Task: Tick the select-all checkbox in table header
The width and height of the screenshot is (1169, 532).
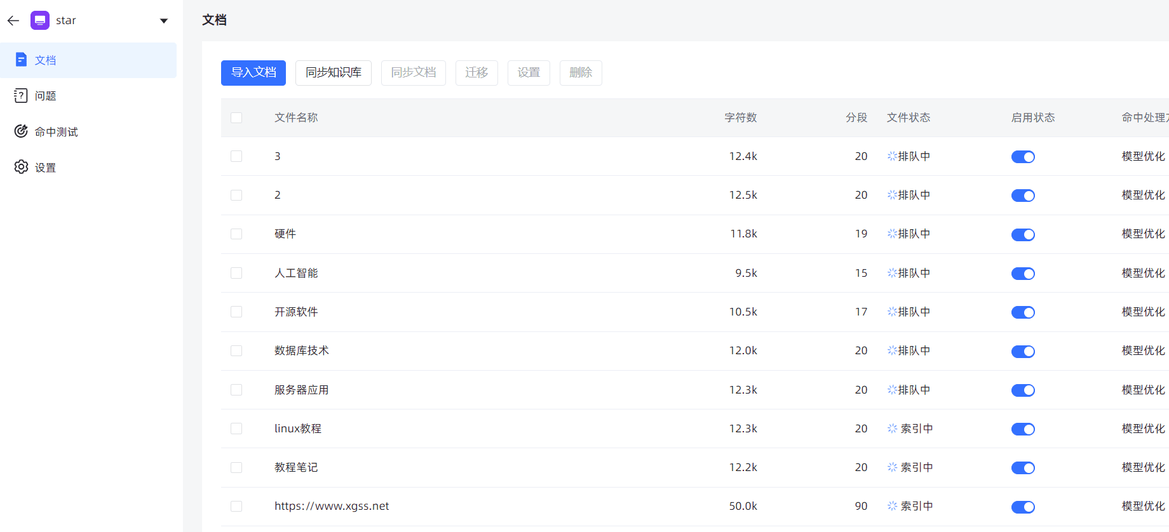Action: pyautogui.click(x=236, y=117)
